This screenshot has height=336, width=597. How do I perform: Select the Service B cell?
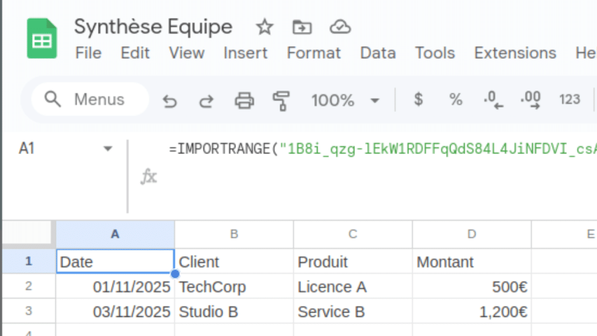point(353,311)
